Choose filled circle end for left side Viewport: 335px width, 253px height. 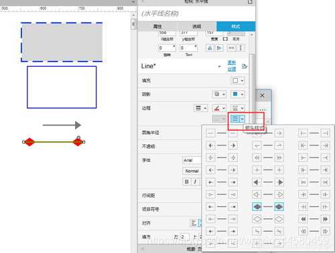click(x=210, y=182)
